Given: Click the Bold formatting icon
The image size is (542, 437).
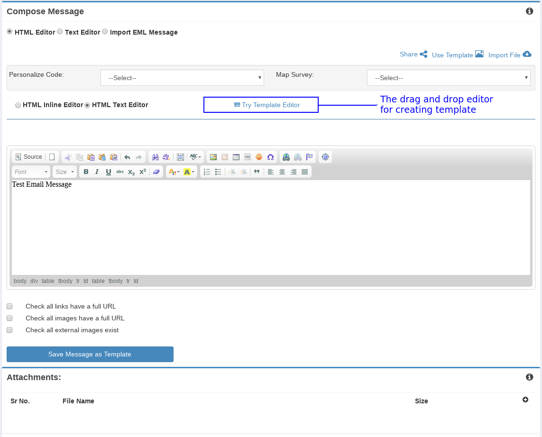Looking at the screenshot, I should 86,172.
